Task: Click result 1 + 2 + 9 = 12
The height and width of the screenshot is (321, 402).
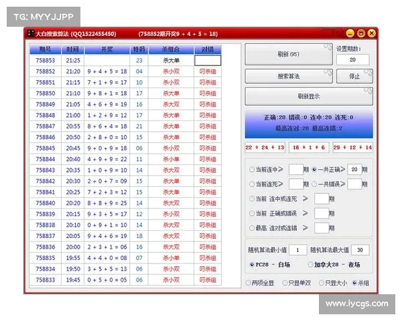Action: point(107,116)
